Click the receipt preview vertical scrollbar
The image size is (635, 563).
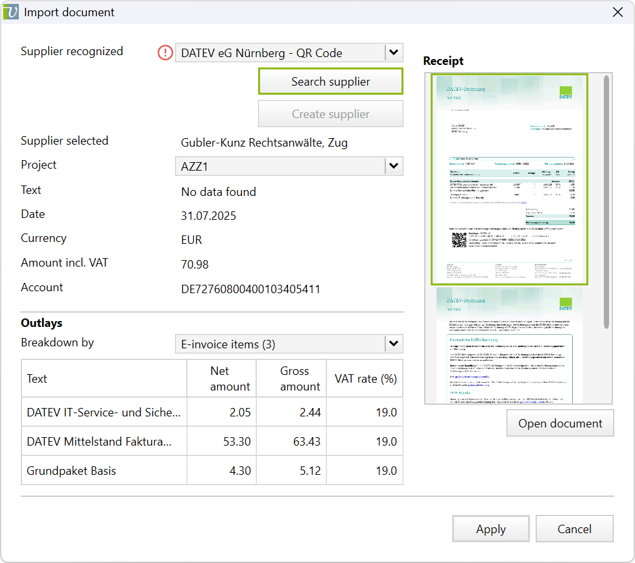click(x=606, y=201)
